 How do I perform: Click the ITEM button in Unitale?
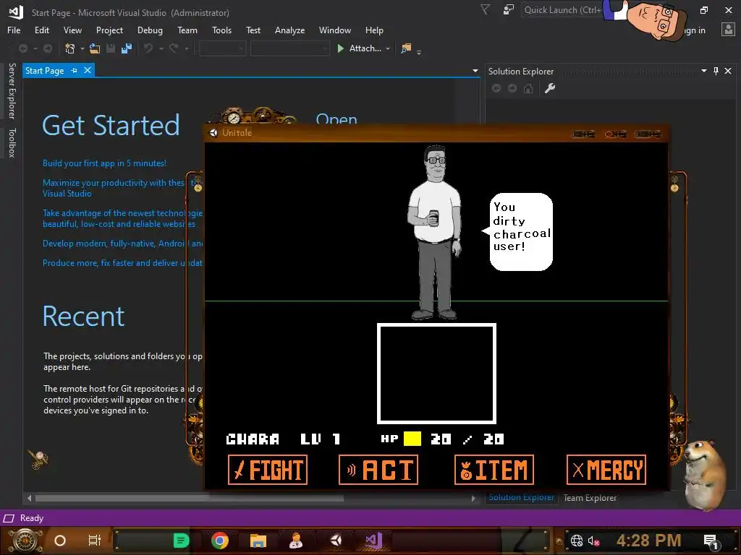pos(494,470)
